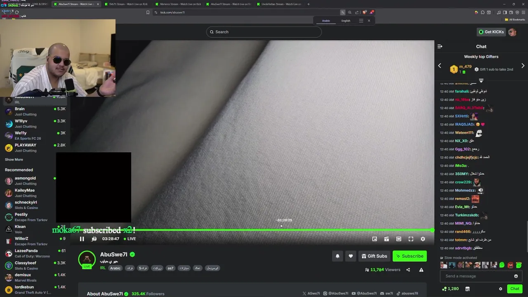Expand followed list with Show More

point(14,160)
